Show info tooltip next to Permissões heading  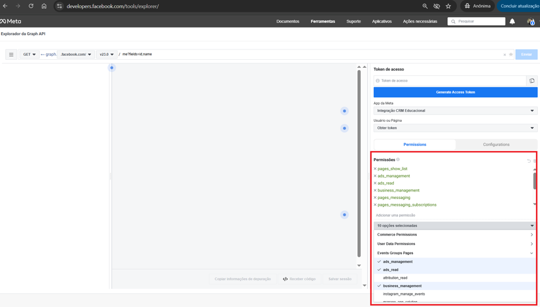click(x=398, y=160)
